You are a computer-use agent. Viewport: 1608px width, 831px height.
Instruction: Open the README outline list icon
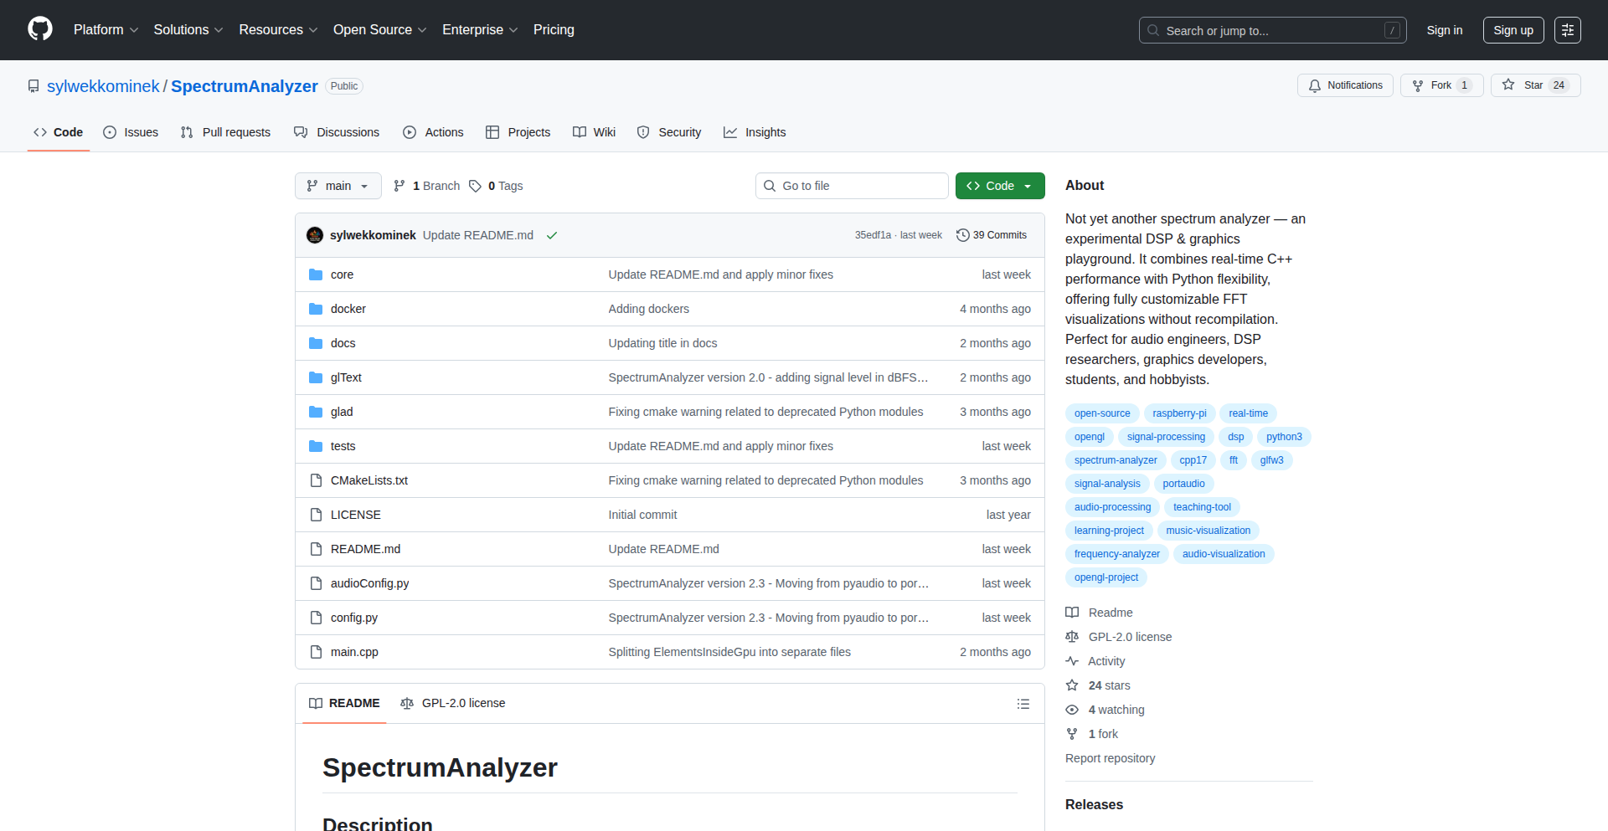coord(1023,704)
